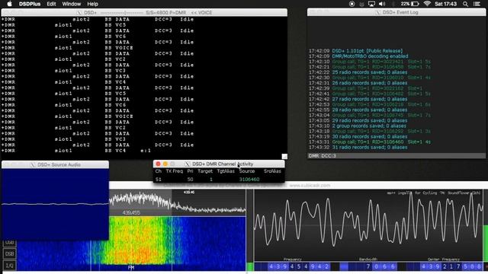The width and height of the screenshot is (488, 274).
Task: Click the audio waveform scope display
Action: point(368,225)
